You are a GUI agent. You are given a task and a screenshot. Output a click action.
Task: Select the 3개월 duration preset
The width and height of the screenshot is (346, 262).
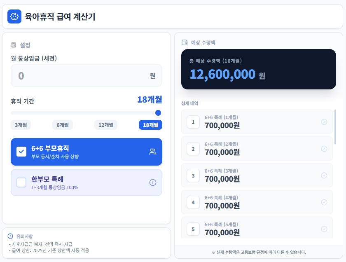click(21, 125)
